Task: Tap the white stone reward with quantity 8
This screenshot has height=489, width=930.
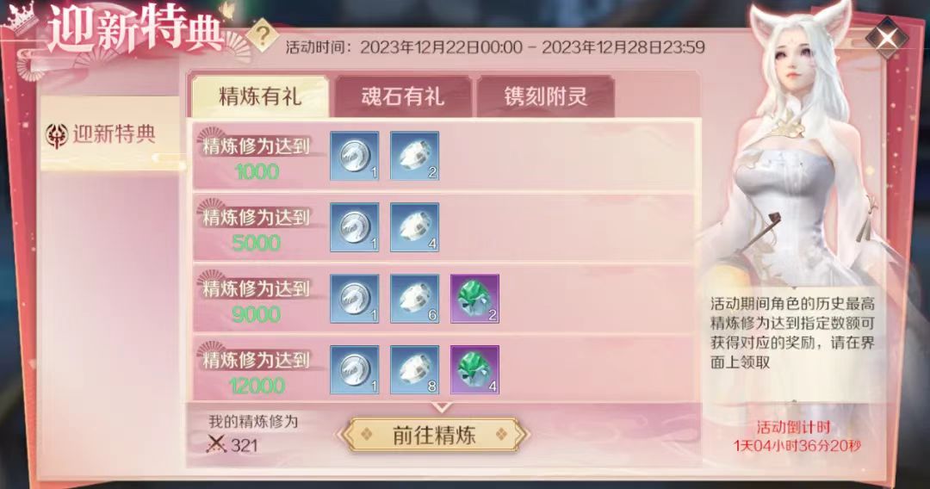Action: tap(414, 370)
